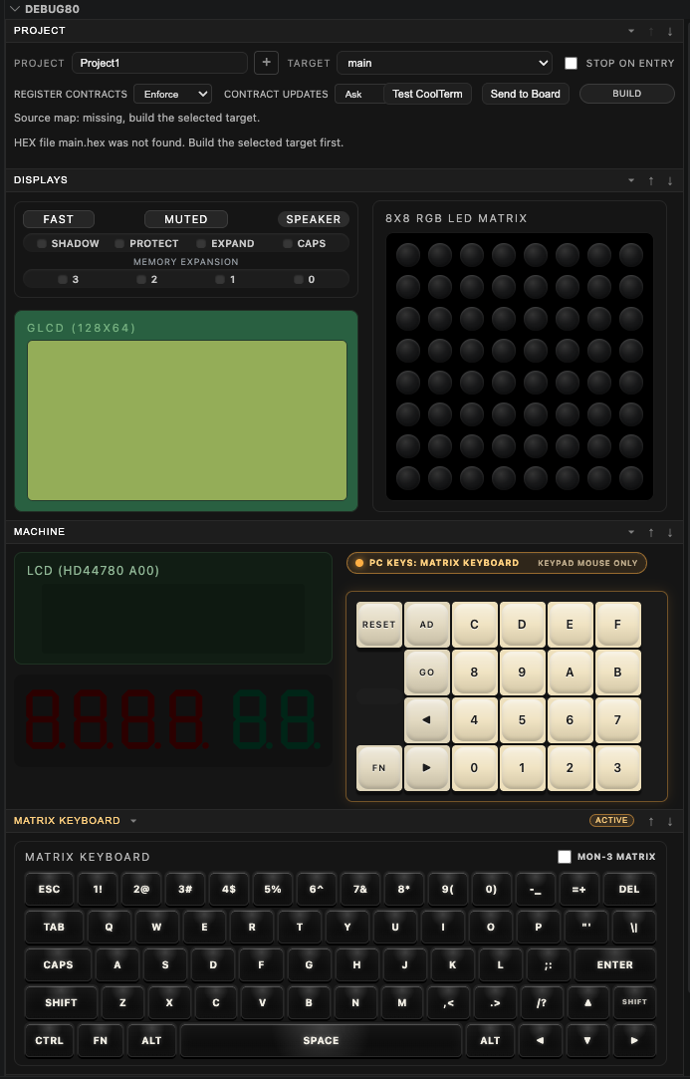Enable the STOP ON ENTRY checkbox
The image size is (690, 1079).
(x=571, y=64)
